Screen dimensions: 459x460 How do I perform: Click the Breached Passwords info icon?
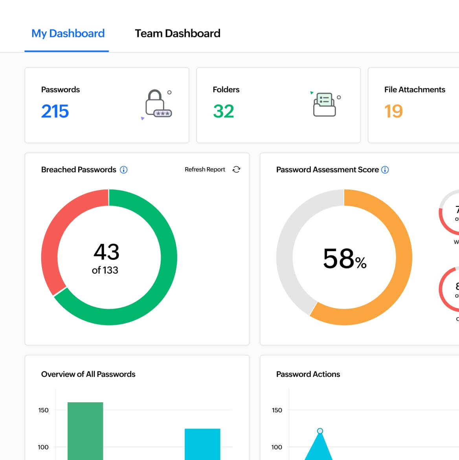point(124,170)
